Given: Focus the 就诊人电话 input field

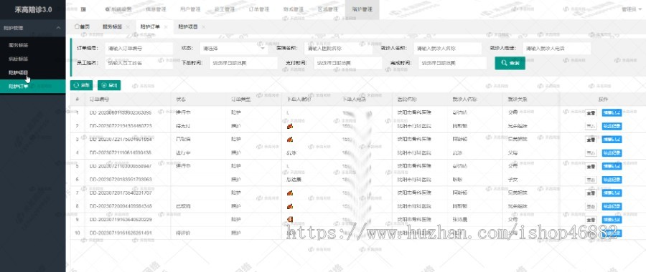Looking at the screenshot, I should tap(556, 48).
